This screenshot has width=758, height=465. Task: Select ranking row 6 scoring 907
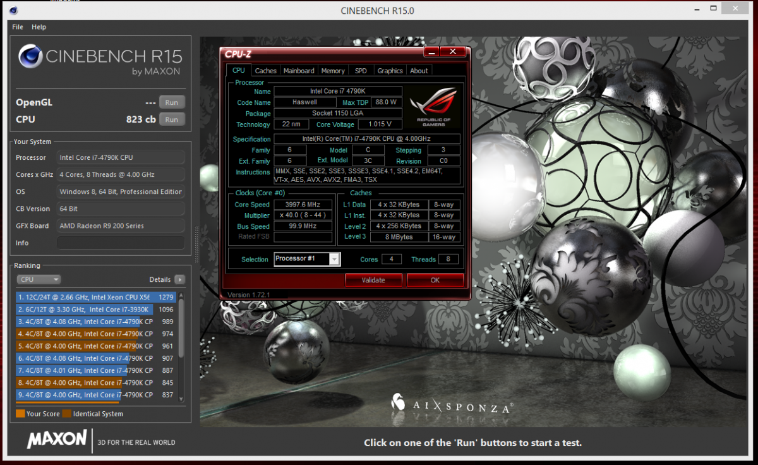coord(96,358)
